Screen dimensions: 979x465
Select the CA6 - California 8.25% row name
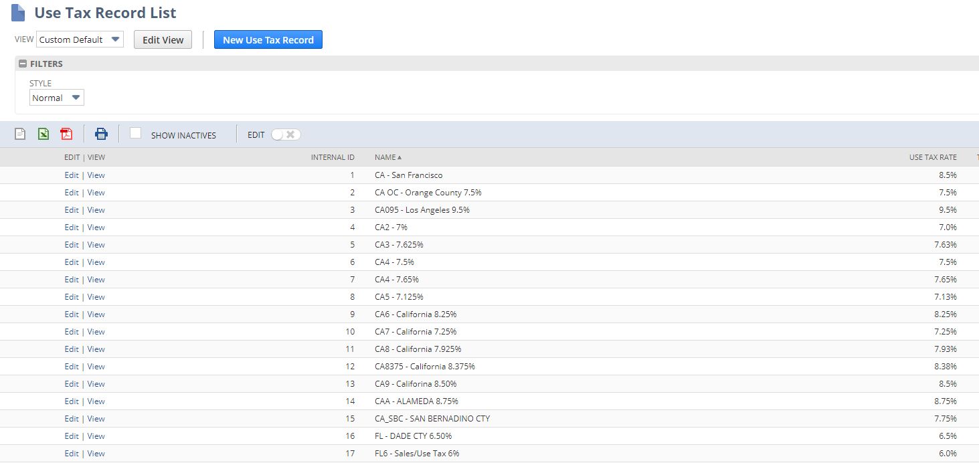coord(415,314)
